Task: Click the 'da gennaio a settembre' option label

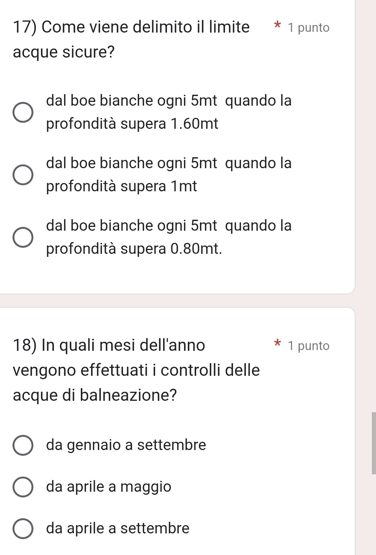Action: tap(126, 445)
